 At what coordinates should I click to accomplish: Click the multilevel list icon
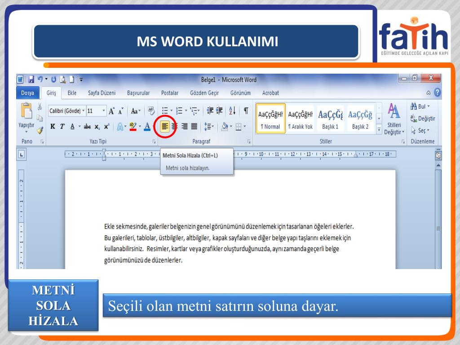pyautogui.click(x=194, y=111)
